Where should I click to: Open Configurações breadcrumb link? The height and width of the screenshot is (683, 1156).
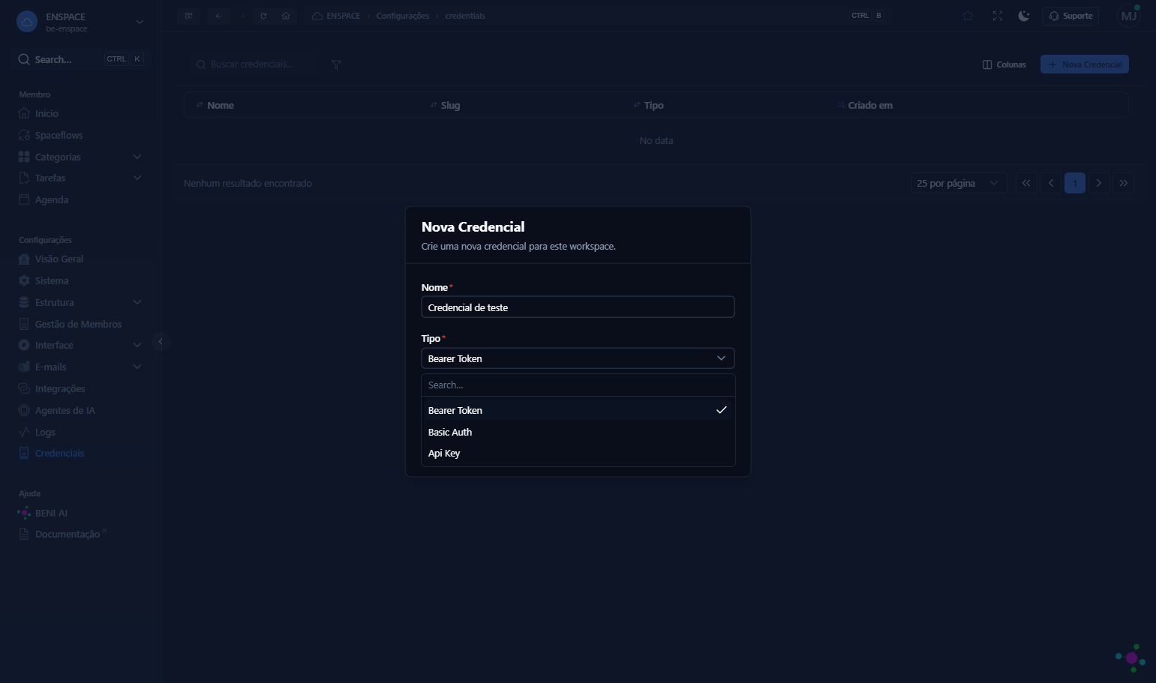(x=403, y=16)
